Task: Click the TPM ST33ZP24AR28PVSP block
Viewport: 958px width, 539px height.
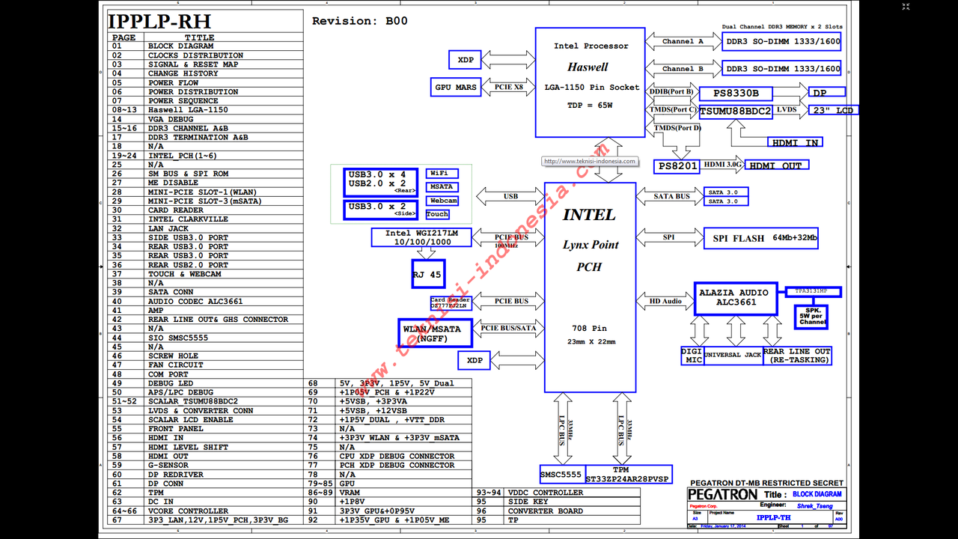Action: point(628,475)
